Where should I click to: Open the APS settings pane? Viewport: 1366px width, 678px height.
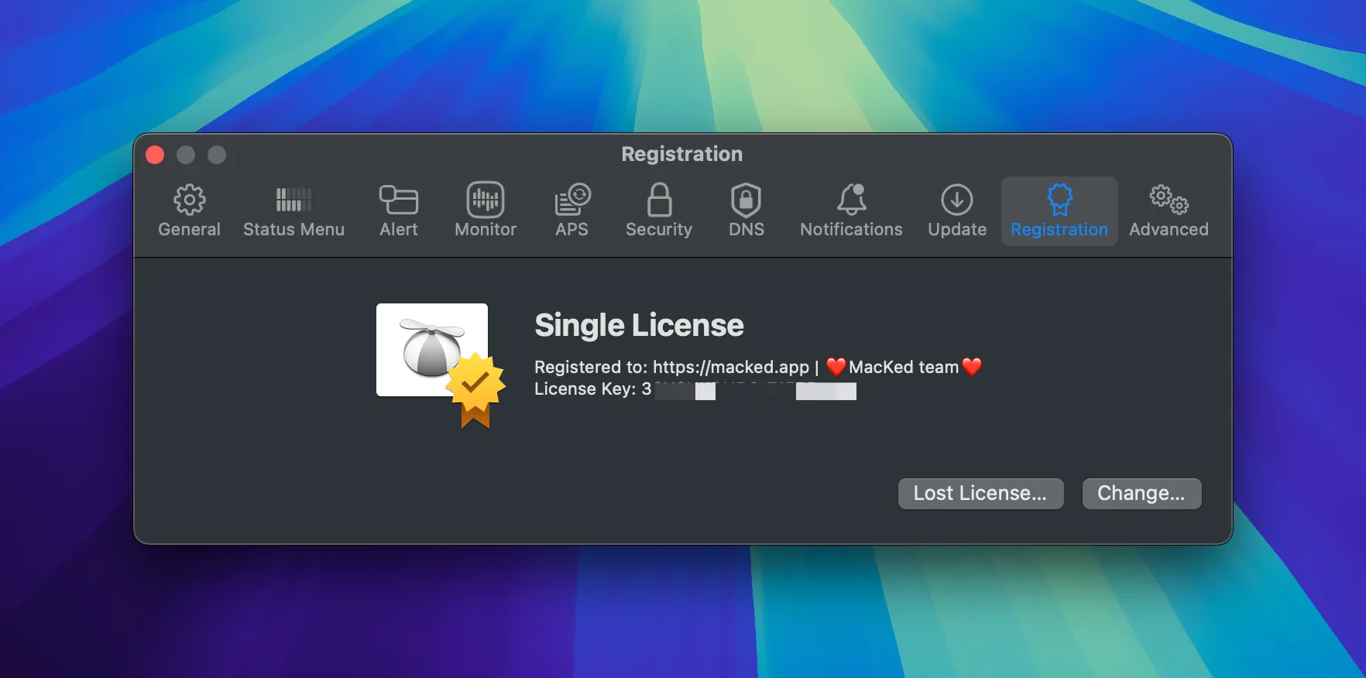tap(571, 211)
